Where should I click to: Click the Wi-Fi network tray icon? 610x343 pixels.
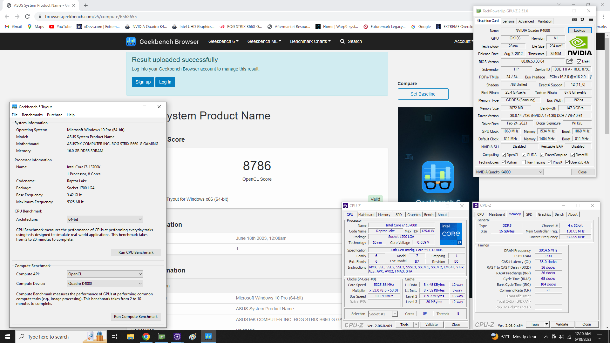[569, 337]
